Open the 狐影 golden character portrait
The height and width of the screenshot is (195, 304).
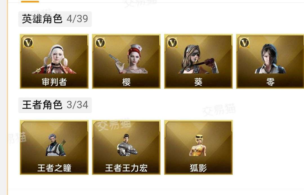point(198,145)
